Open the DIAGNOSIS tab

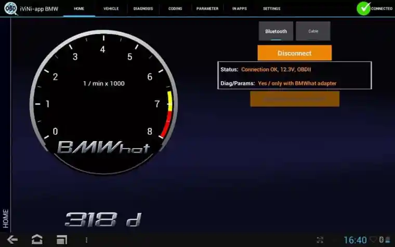(143, 8)
